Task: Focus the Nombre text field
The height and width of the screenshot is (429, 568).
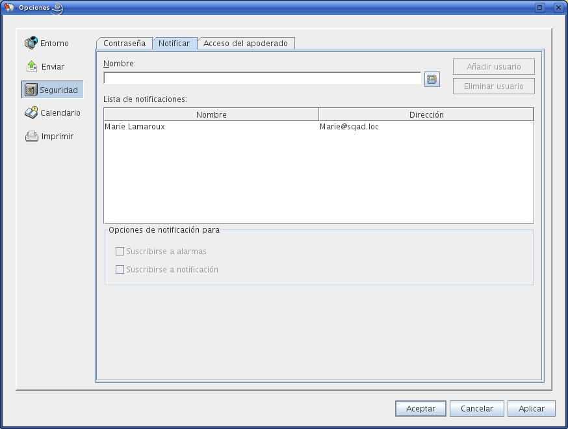Action: 263,78
